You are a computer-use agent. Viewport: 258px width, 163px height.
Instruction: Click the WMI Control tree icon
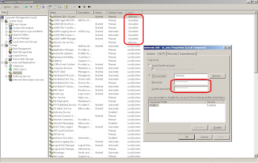(10, 69)
